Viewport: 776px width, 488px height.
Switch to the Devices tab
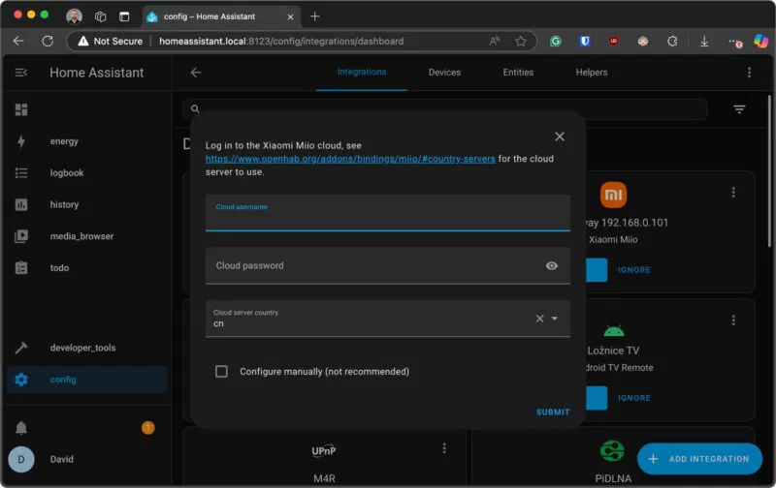click(444, 73)
